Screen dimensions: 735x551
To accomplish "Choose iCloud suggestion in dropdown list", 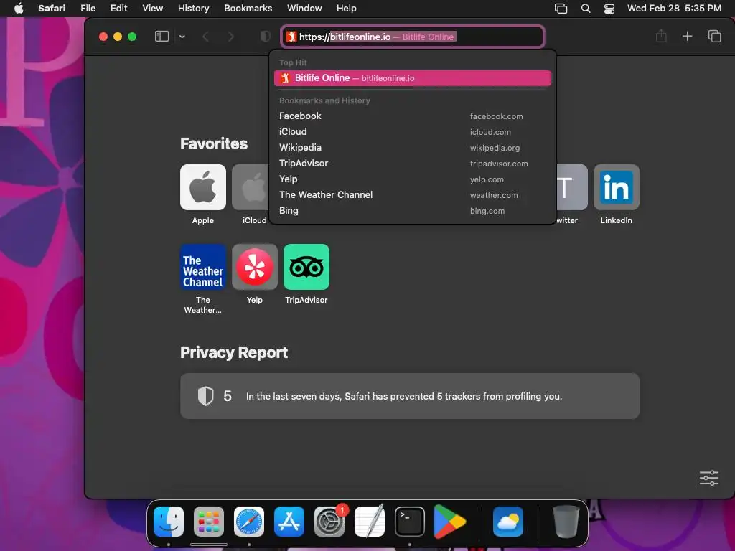I will 413,132.
